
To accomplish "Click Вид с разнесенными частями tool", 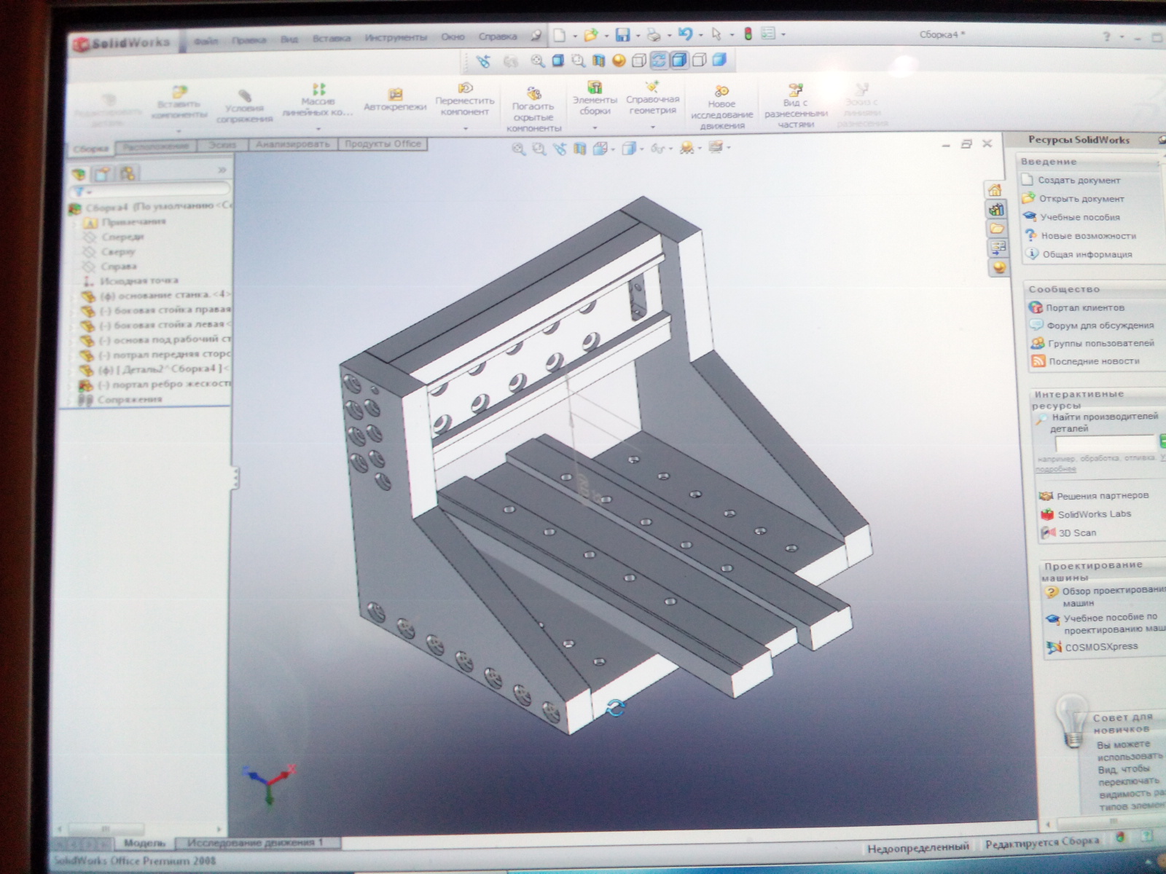I will click(x=796, y=106).
